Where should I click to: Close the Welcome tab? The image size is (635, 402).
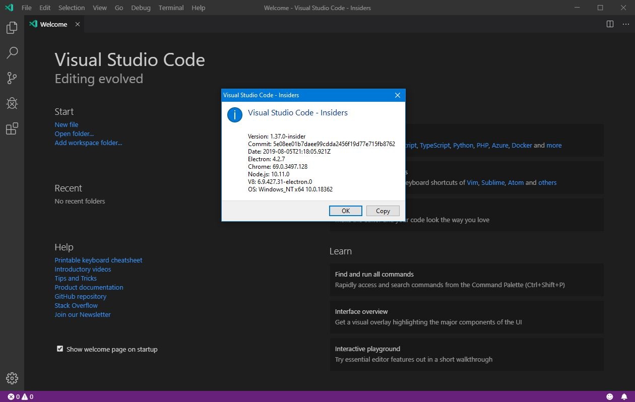pyautogui.click(x=78, y=24)
